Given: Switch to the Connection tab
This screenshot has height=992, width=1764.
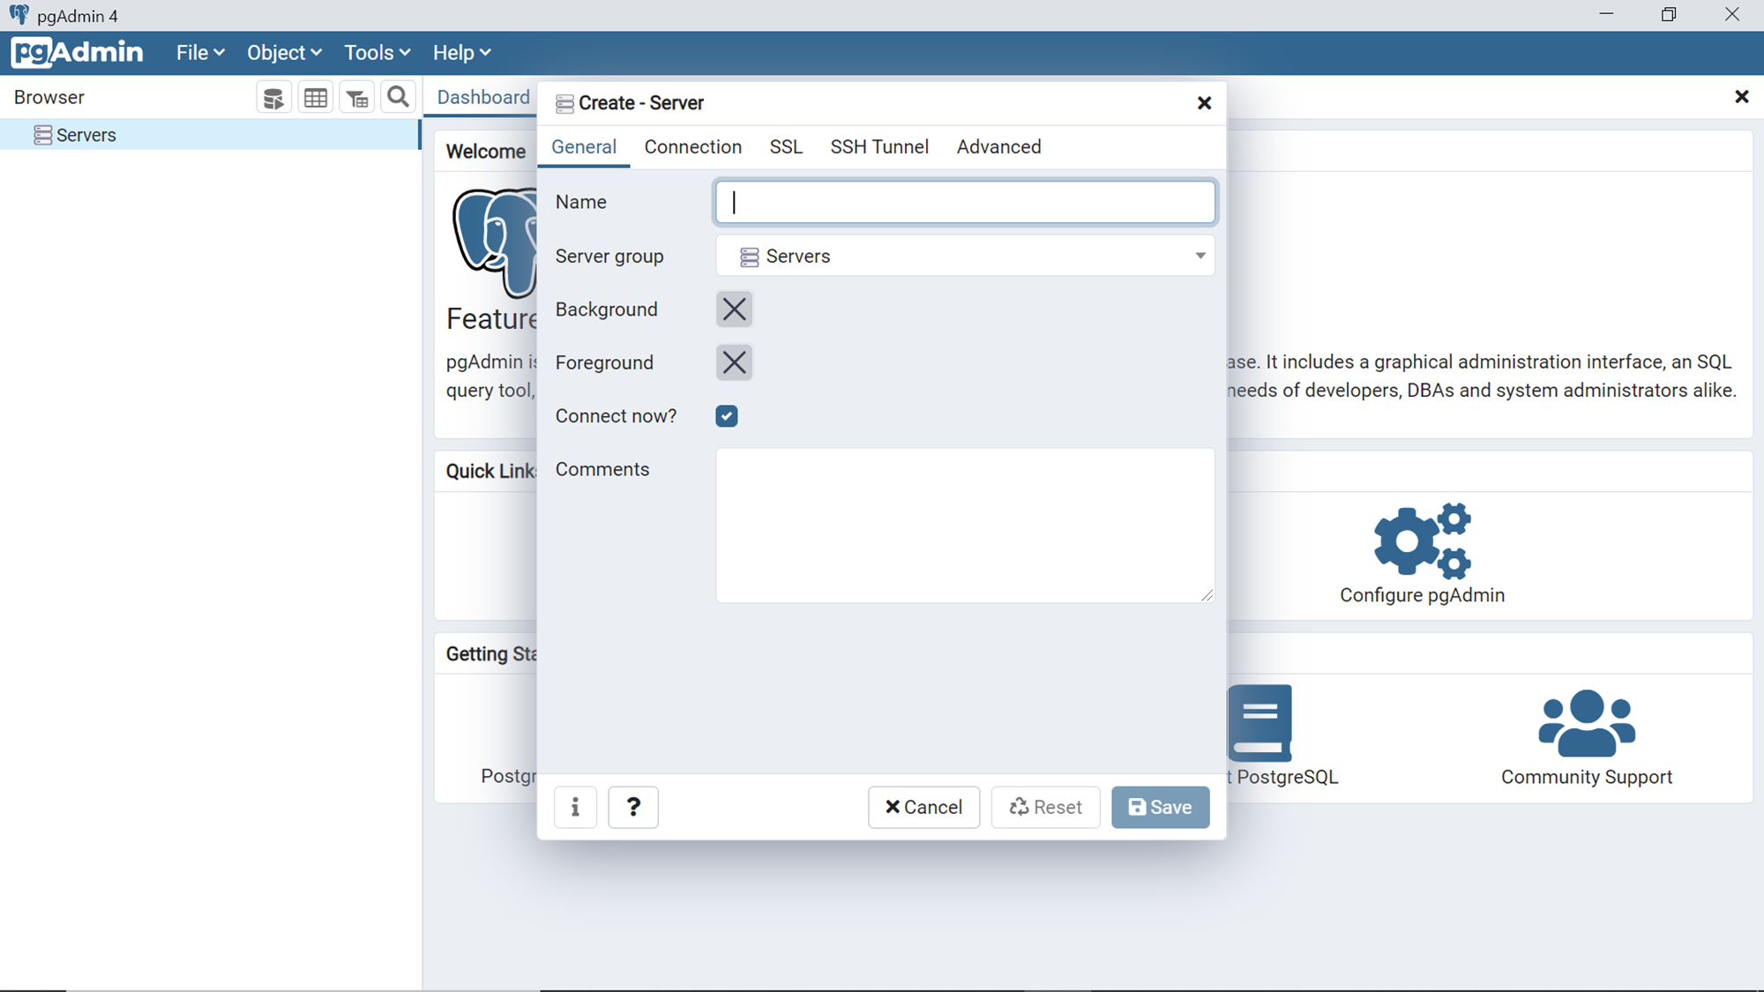Looking at the screenshot, I should pos(692,147).
